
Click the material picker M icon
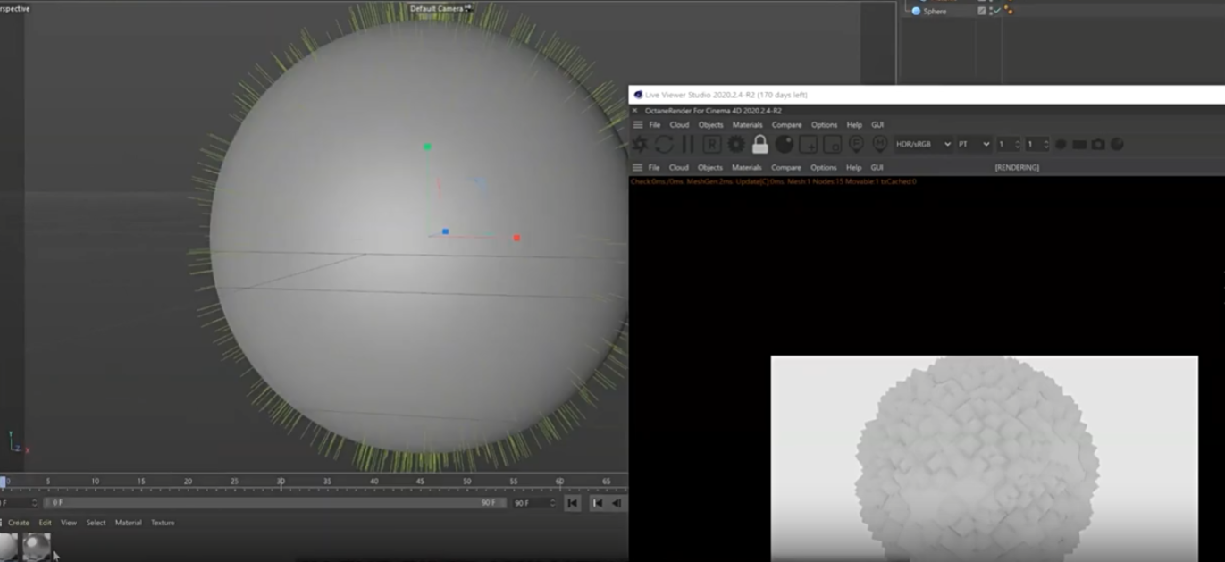(x=879, y=144)
